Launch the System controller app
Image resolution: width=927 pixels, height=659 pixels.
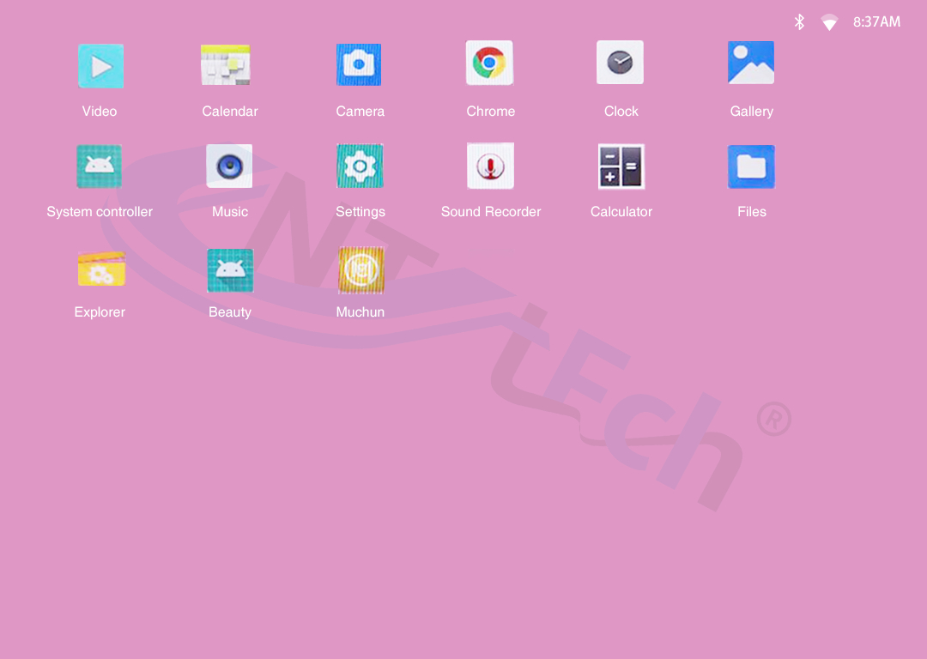click(x=100, y=166)
